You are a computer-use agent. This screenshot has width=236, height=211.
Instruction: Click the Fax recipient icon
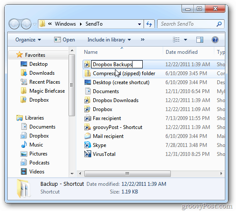(x=87, y=118)
